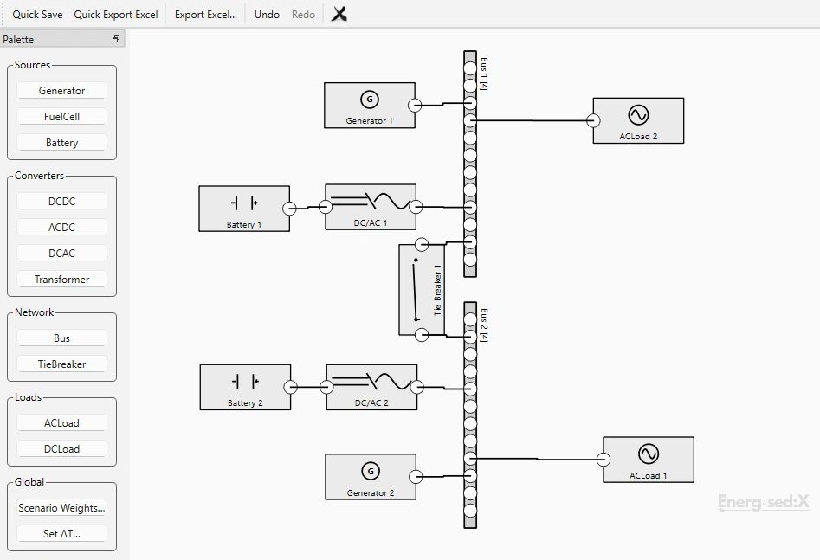
Task: Click the crossed tools icon in toolbar
Action: (339, 14)
